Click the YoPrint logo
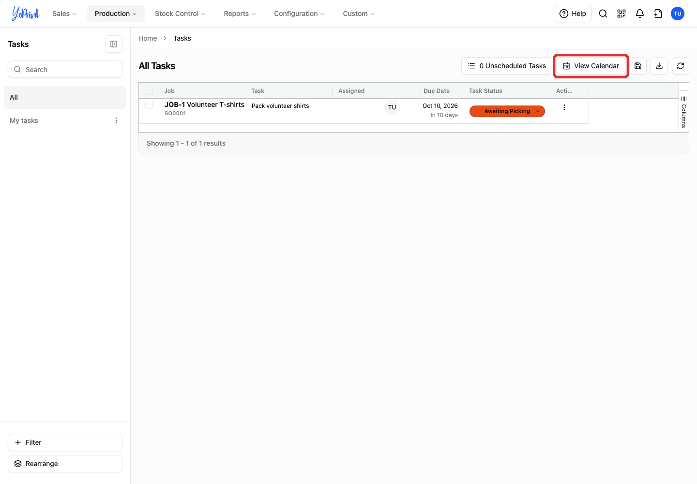The height and width of the screenshot is (484, 697). (25, 14)
